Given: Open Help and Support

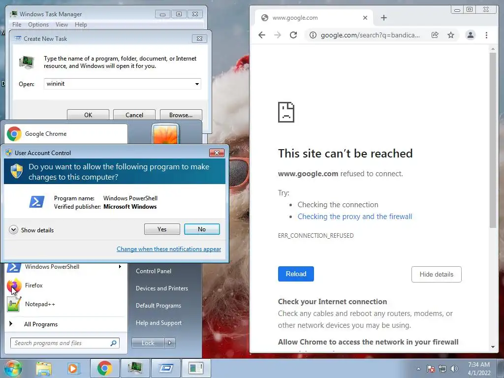Looking at the screenshot, I should click(158, 323).
